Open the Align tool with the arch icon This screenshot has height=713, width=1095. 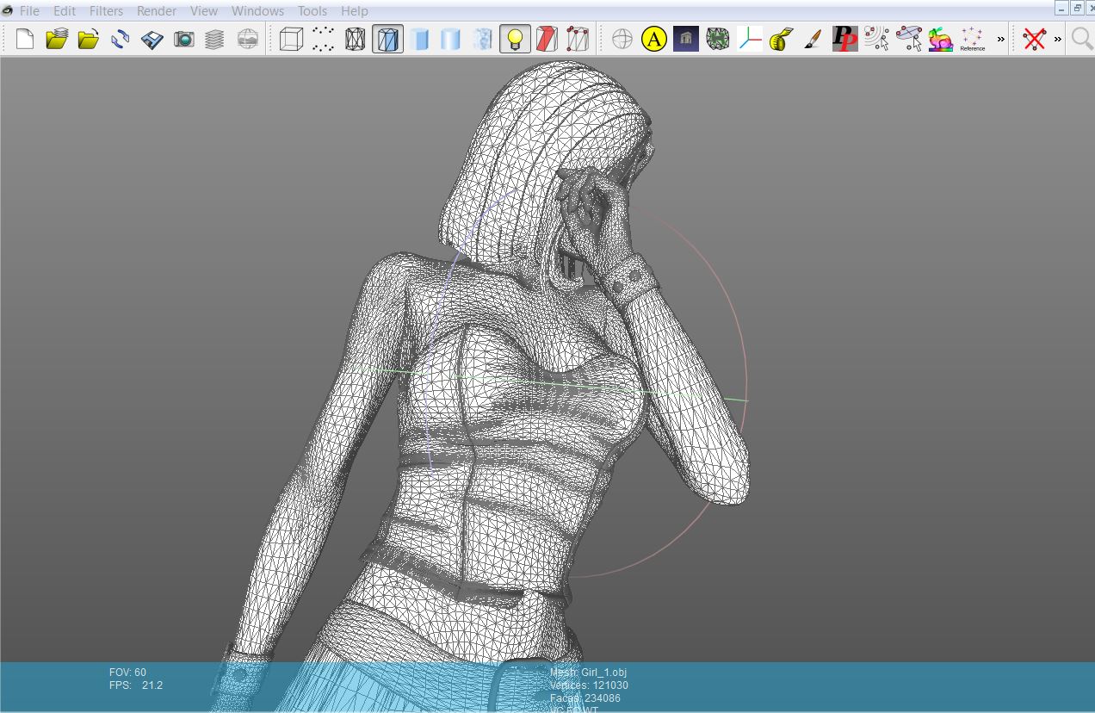(686, 39)
